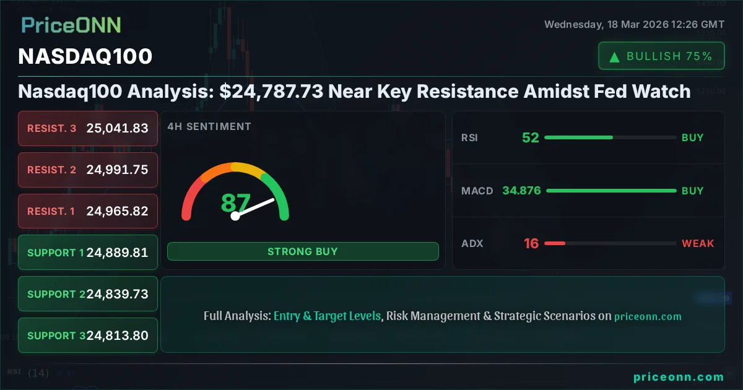Click the Nasdaq100 resistance headline text
This screenshot has width=743, height=390.
click(354, 91)
